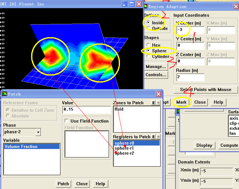This screenshot has height=189, width=239.
Task: Open the Phase dropdown showing phase-2
Action: [38, 132]
